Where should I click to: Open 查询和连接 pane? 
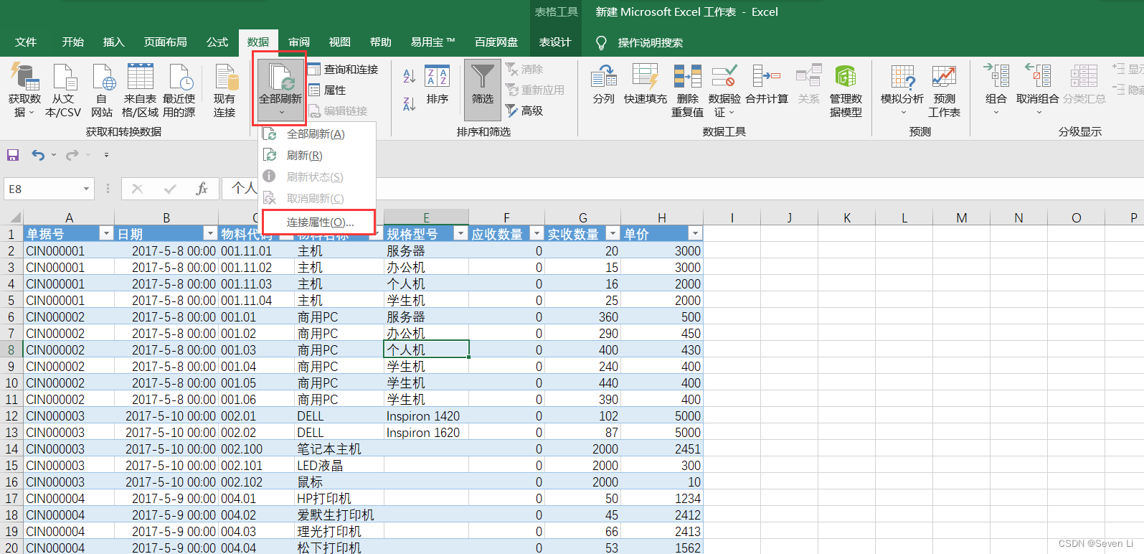pyautogui.click(x=343, y=70)
